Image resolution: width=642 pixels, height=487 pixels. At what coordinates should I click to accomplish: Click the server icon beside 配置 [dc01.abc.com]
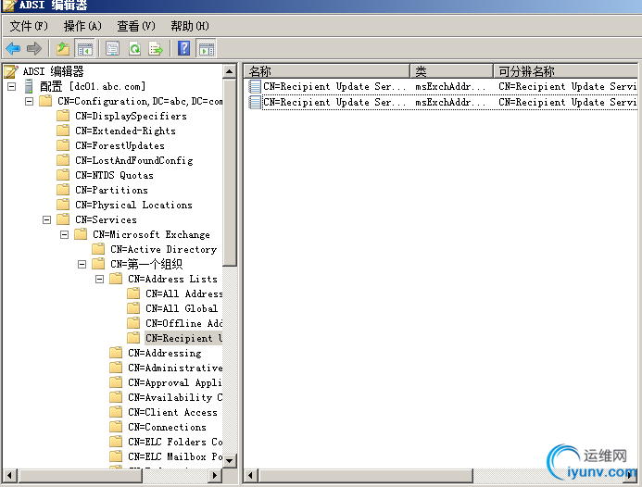click(29, 86)
